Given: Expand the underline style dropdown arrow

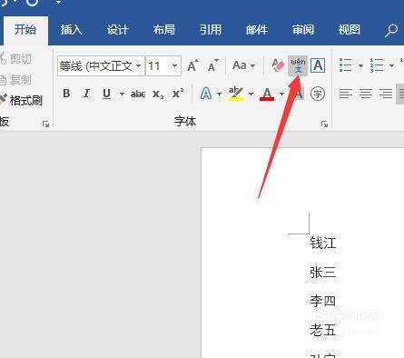Looking at the screenshot, I should 122,94.
